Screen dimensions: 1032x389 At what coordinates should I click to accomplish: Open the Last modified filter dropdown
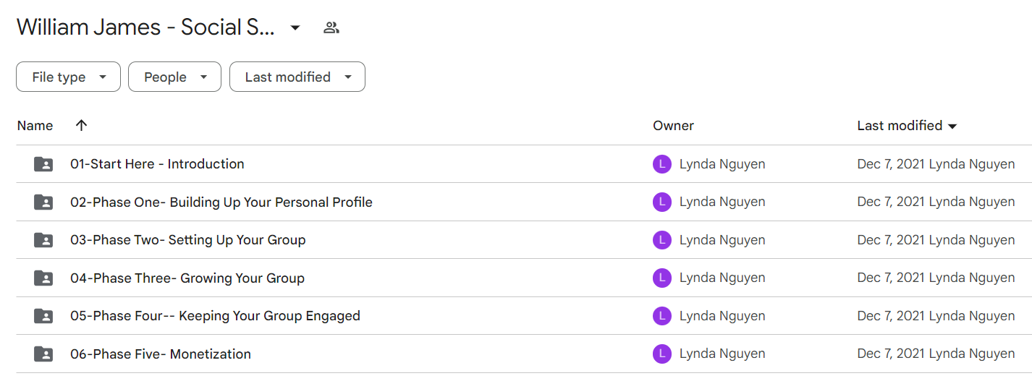pyautogui.click(x=297, y=77)
